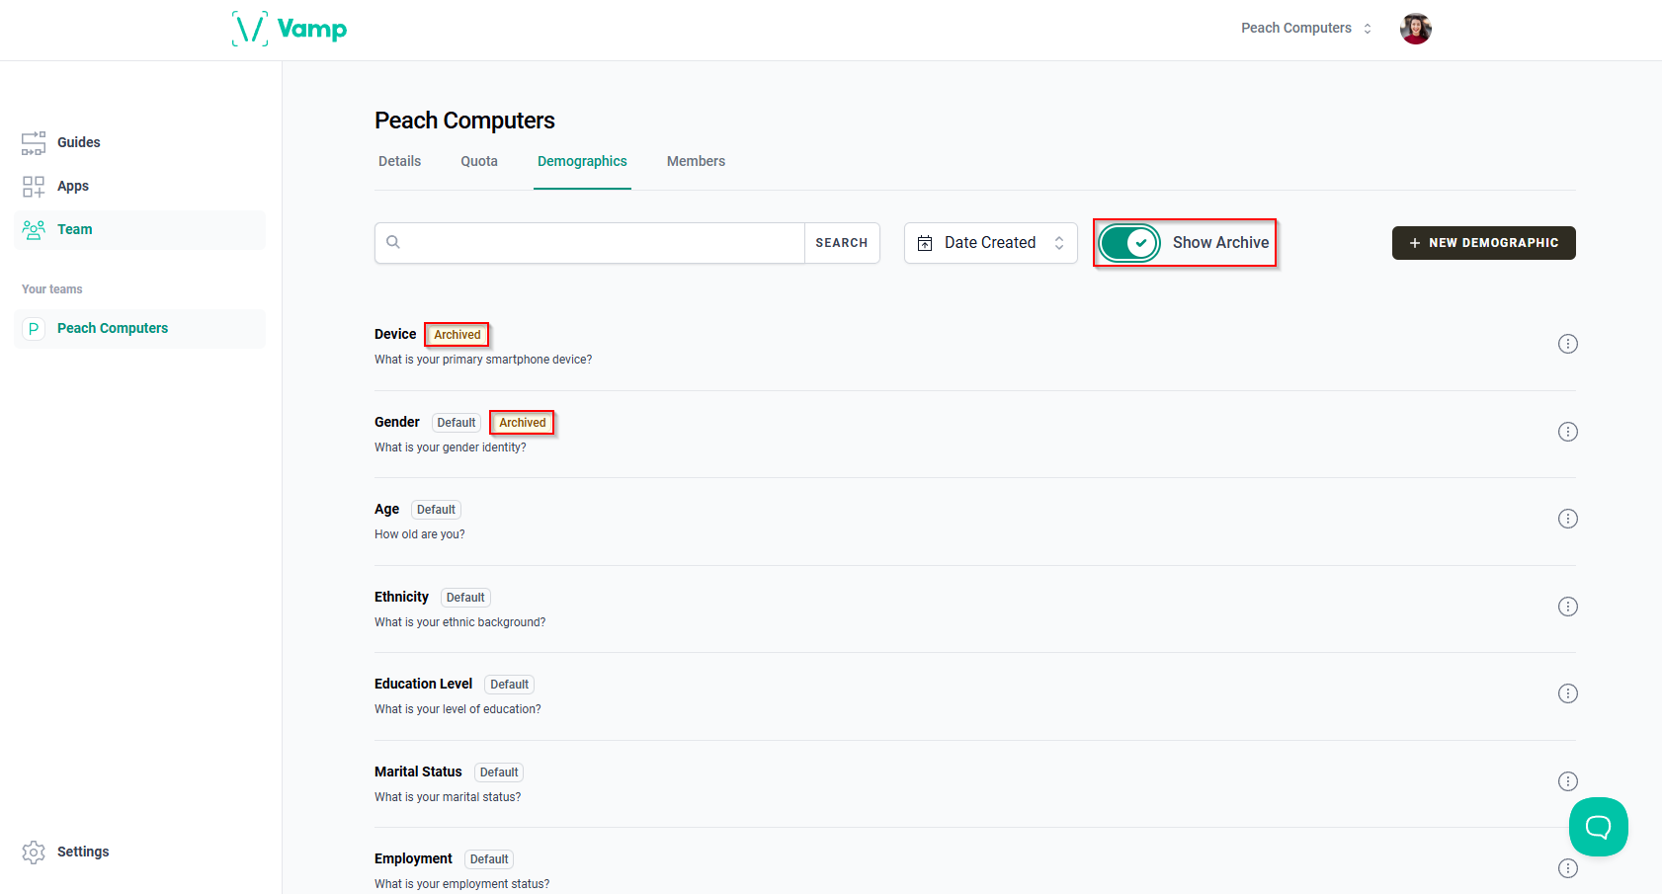Click the Archived badge next to Device
Screen dimensions: 1662x894
tap(457, 335)
